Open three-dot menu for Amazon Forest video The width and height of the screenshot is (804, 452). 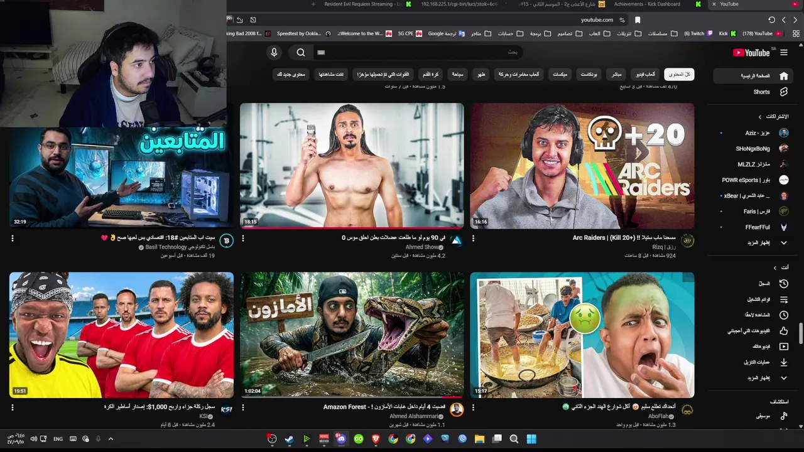point(243,407)
